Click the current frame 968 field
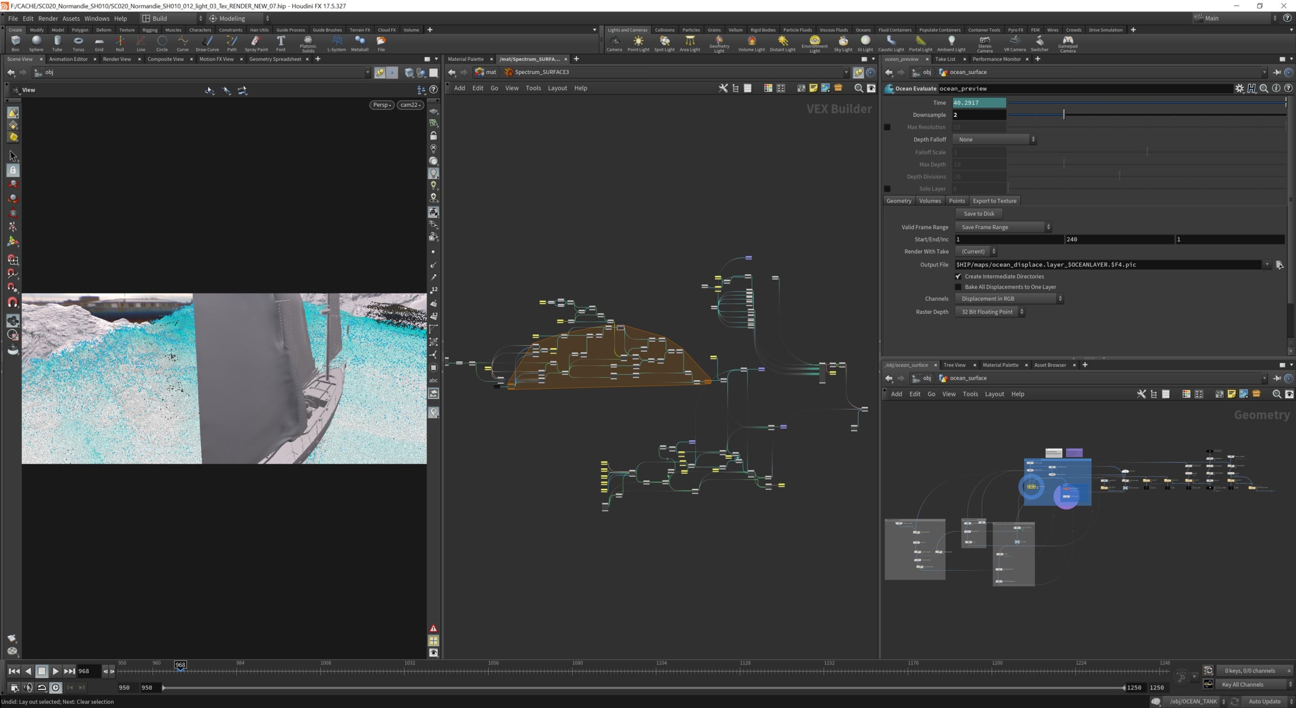The height and width of the screenshot is (708, 1296). [x=89, y=671]
